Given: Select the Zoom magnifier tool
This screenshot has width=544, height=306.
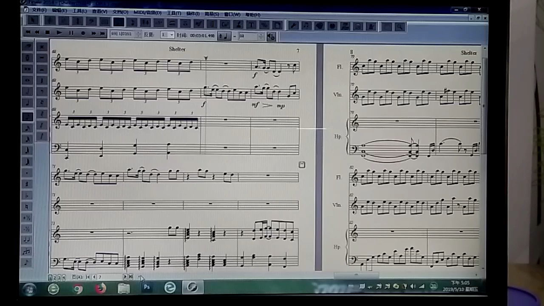Looking at the screenshot, I should (x=400, y=27).
